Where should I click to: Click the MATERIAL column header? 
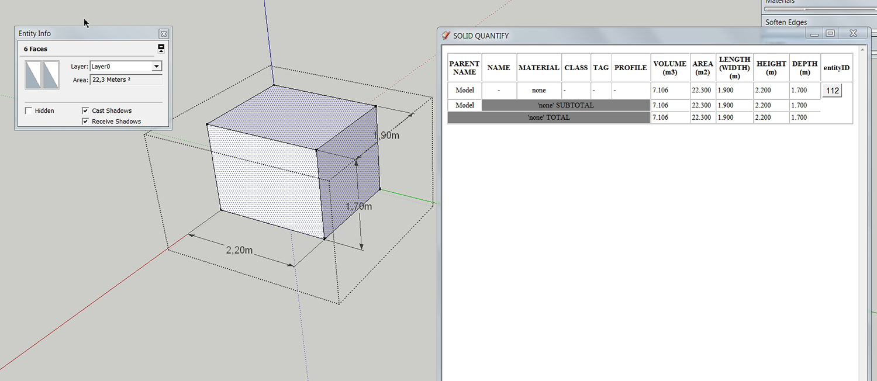coord(539,68)
